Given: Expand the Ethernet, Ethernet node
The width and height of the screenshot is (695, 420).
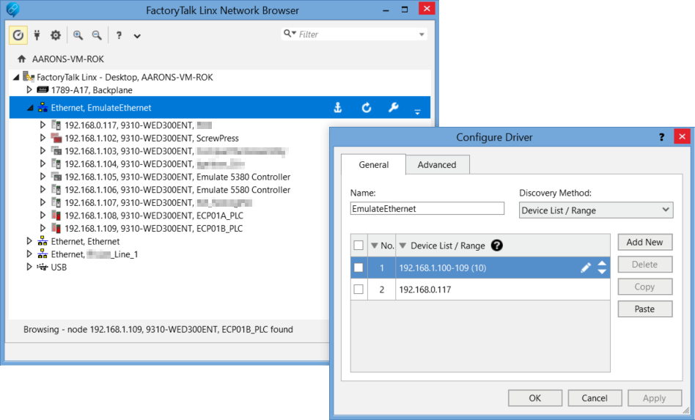Looking at the screenshot, I should tap(29, 241).
